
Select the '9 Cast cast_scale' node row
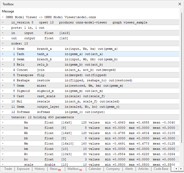[x=90, y=96]
